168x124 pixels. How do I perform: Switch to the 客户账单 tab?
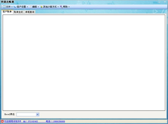pyautogui.click(x=7, y=12)
